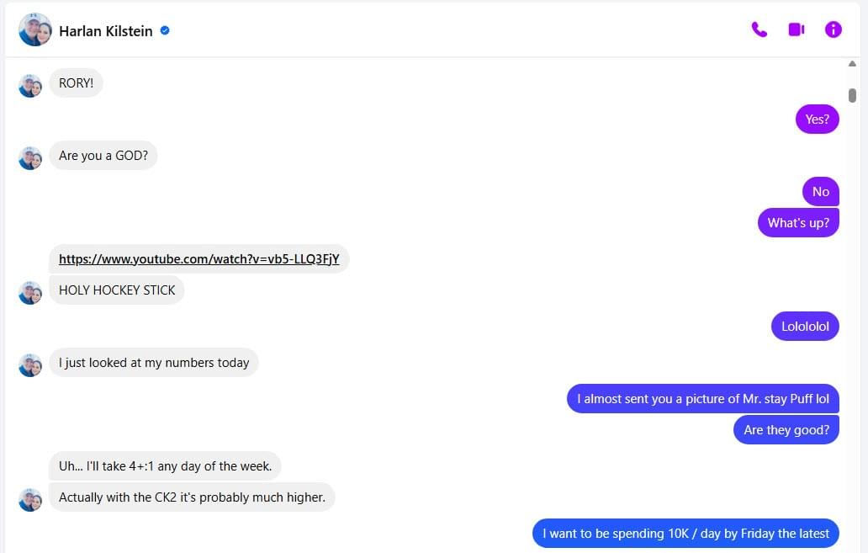Click avatar beside "Are you a GOD?"
Image resolution: width=868 pixels, height=553 pixels.
(30, 158)
